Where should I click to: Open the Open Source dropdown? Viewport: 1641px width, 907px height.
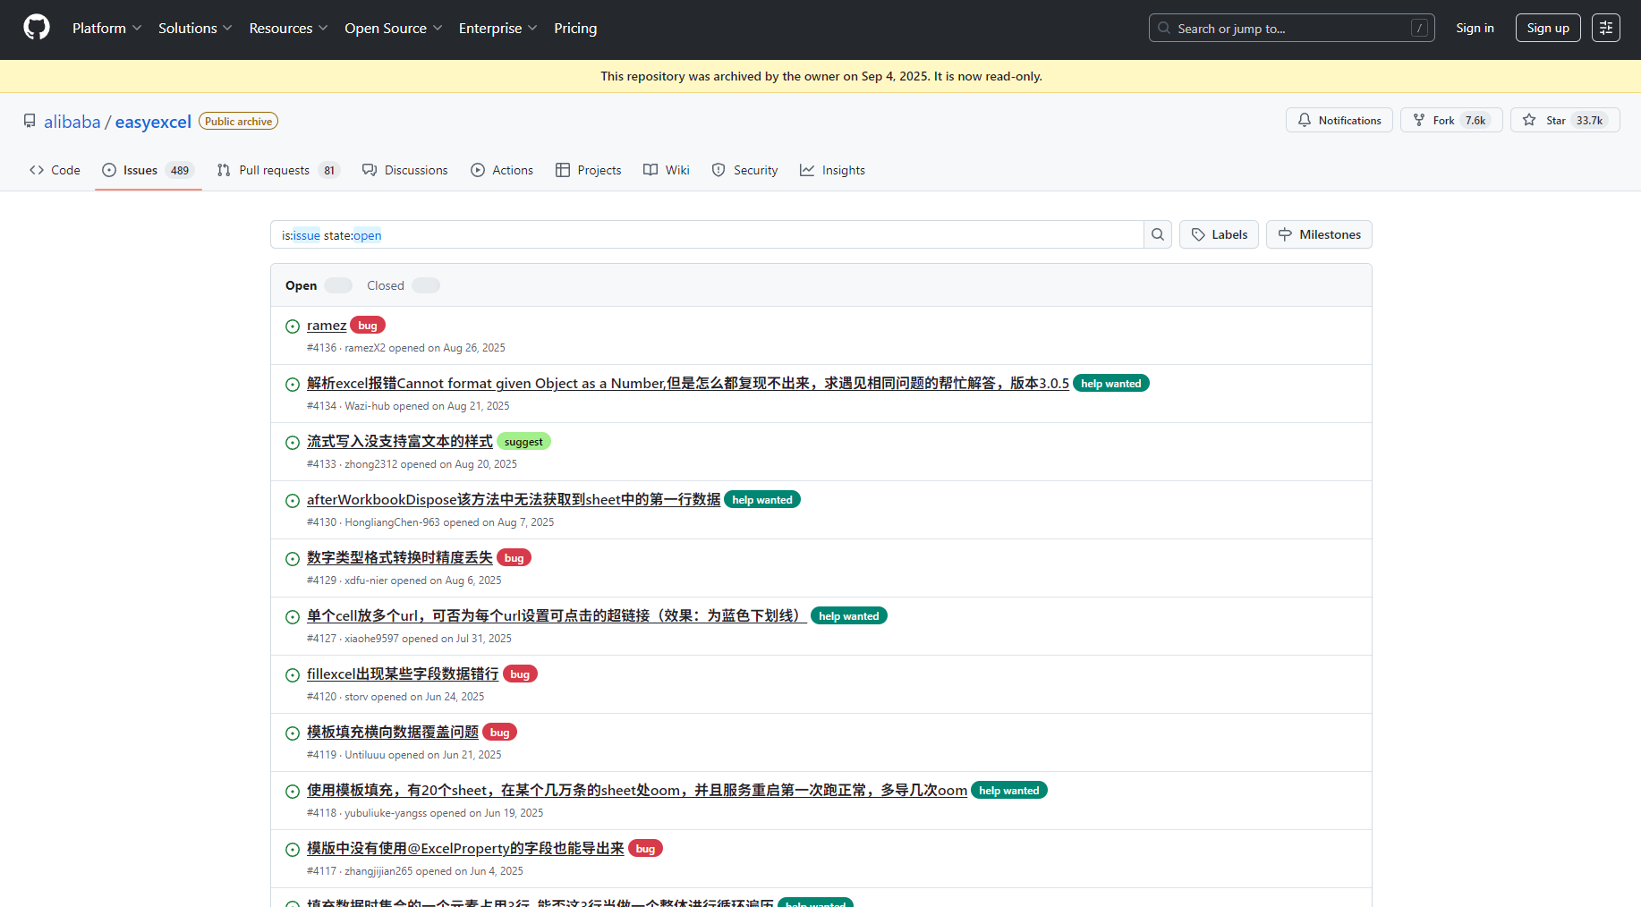pos(391,28)
